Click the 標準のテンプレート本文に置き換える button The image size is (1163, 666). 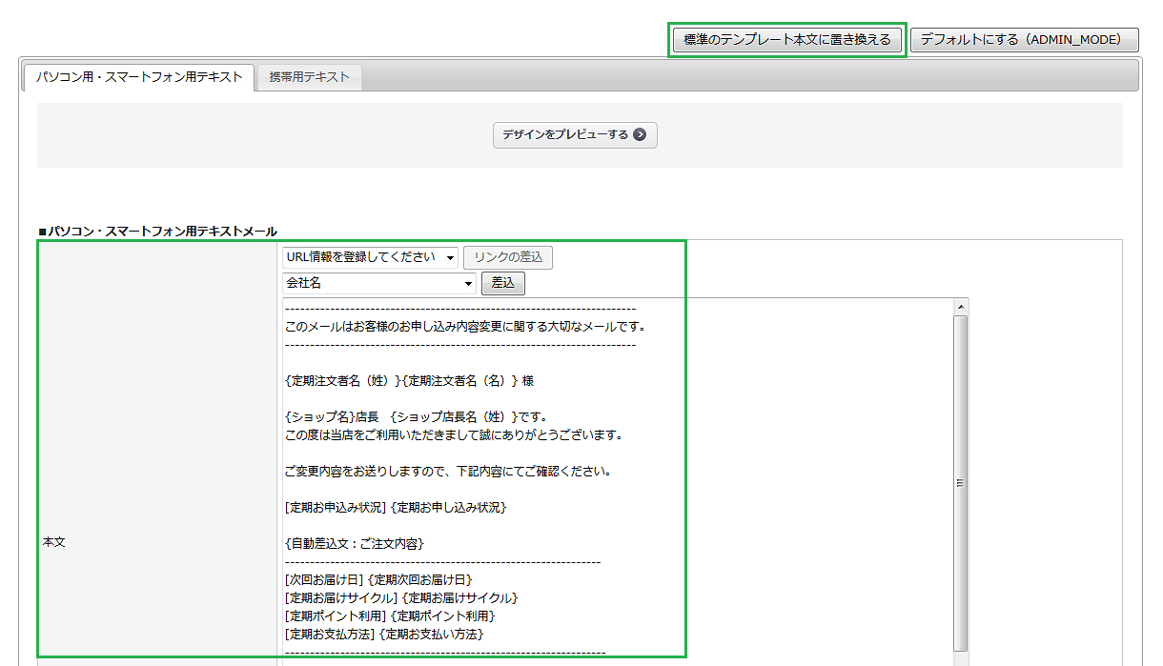click(x=786, y=40)
